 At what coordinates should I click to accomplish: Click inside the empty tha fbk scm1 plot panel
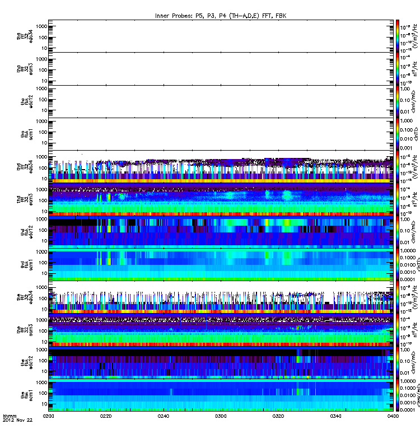point(221,134)
